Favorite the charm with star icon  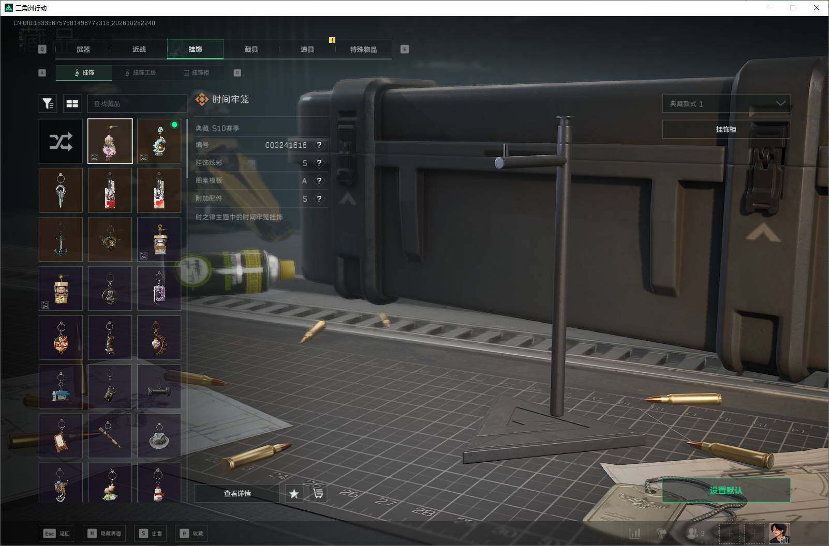coord(294,494)
